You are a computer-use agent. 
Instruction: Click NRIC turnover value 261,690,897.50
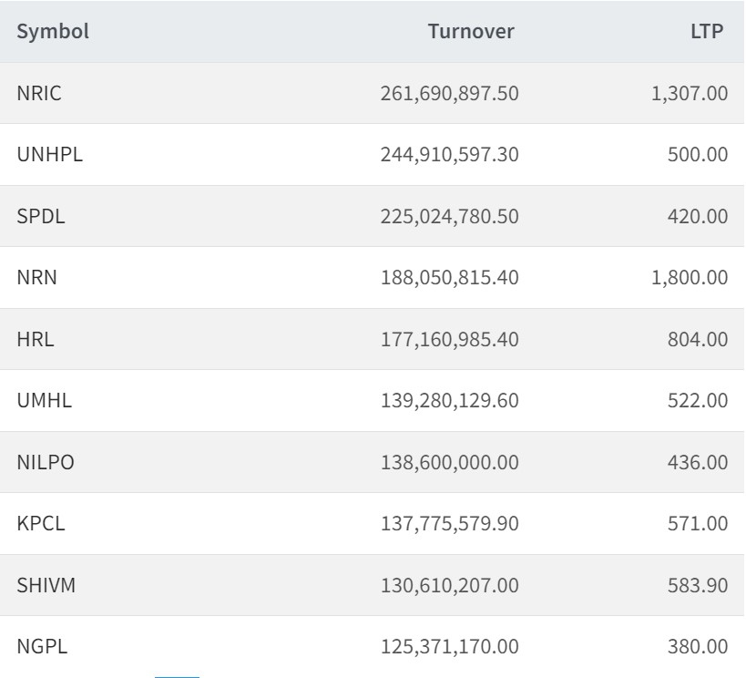(449, 93)
